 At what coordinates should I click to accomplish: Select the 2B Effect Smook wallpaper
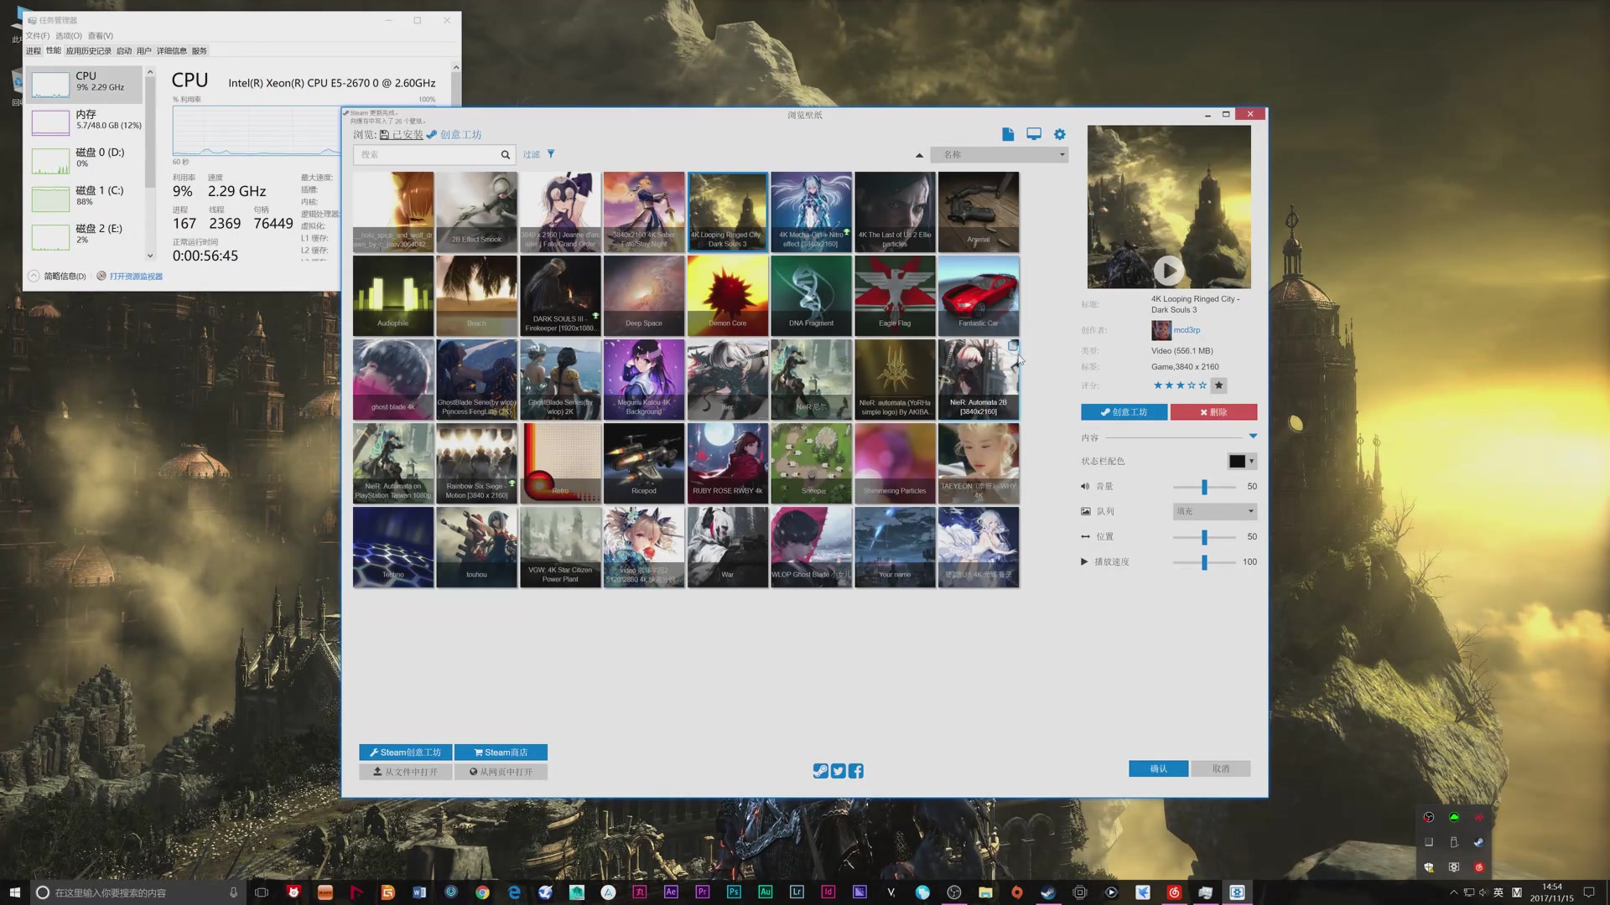[476, 212]
